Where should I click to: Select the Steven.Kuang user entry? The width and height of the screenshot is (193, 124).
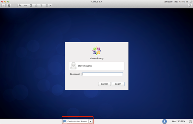[96, 66]
